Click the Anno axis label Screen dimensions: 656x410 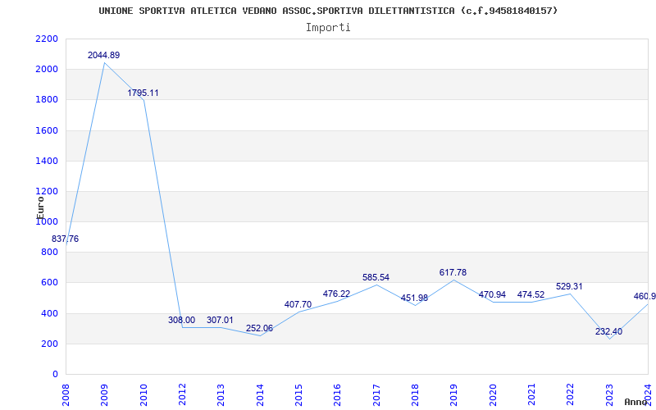click(636, 402)
